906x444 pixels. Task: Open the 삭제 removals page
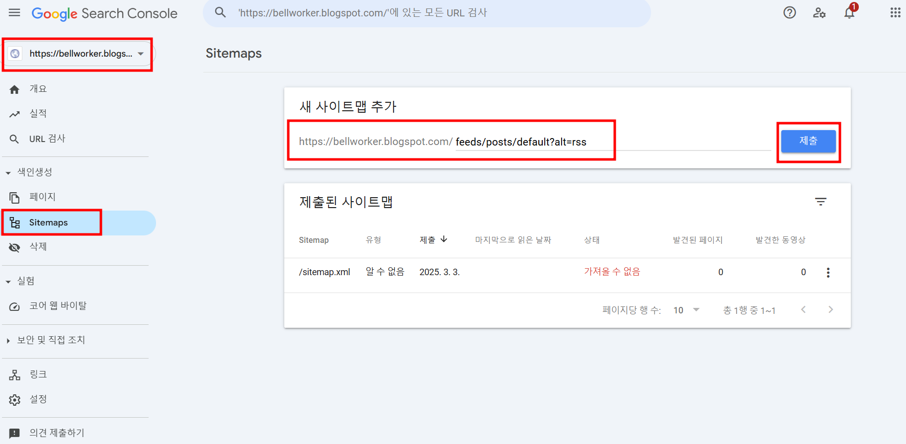coord(38,247)
